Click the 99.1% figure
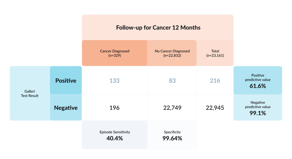Image resolution: width=292 pixels, height=159 pixels. (x=258, y=113)
